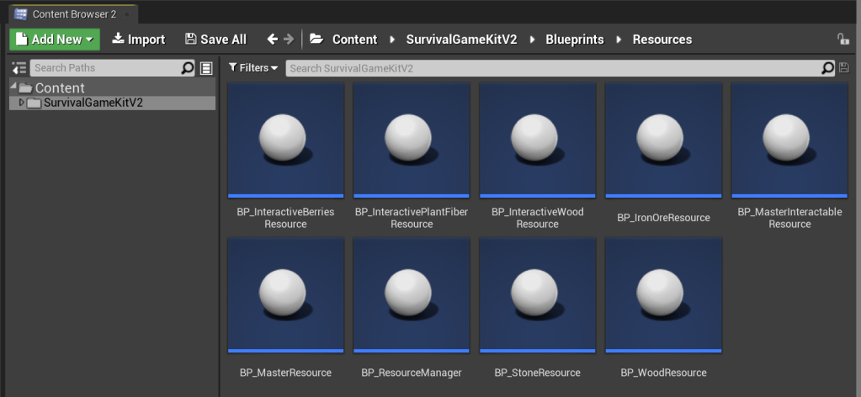Open the Filters dropdown
The width and height of the screenshot is (861, 397).
click(x=252, y=68)
